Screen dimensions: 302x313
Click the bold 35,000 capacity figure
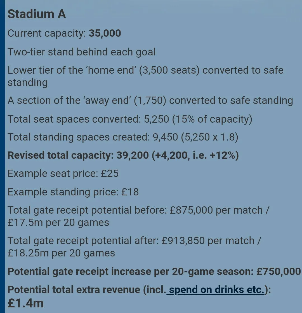tap(105, 33)
